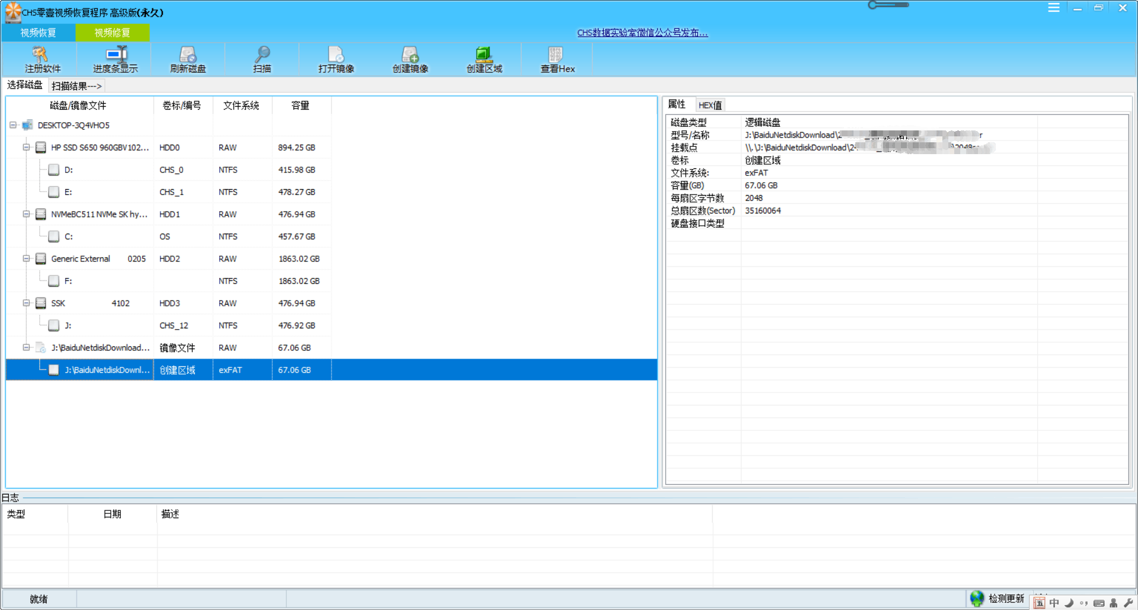The image size is (1138, 610).
Task: Click 每扇区字节数 value 2048
Action: pyautogui.click(x=754, y=198)
